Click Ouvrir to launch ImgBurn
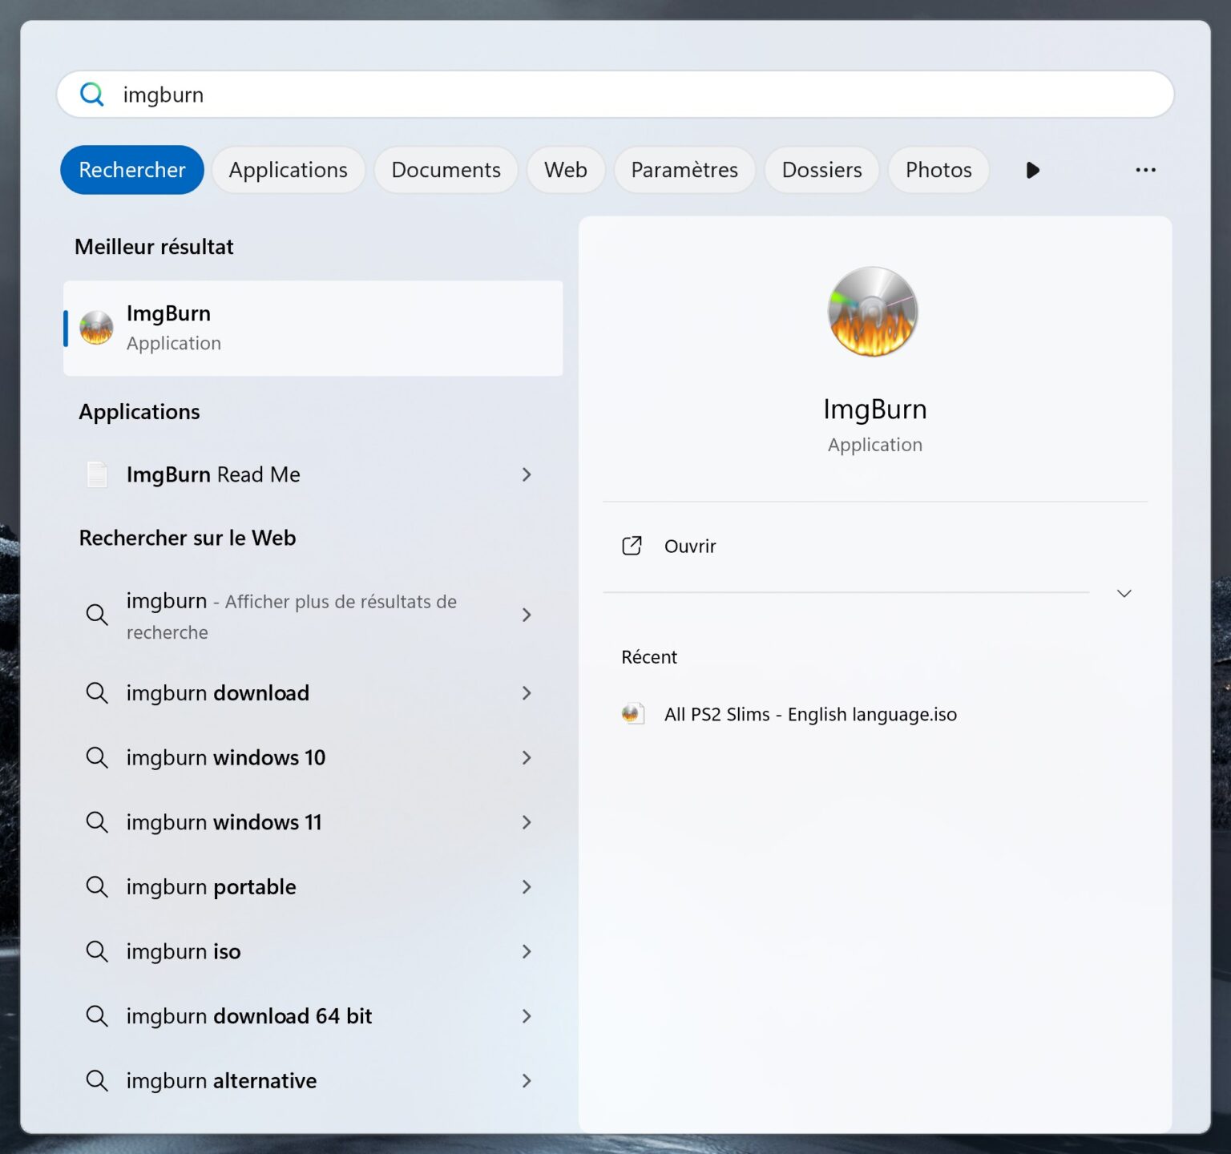The width and height of the screenshot is (1231, 1154). coord(689,545)
